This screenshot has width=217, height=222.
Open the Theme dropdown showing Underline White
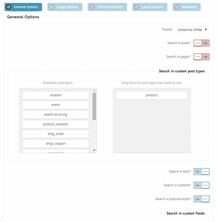point(192,30)
